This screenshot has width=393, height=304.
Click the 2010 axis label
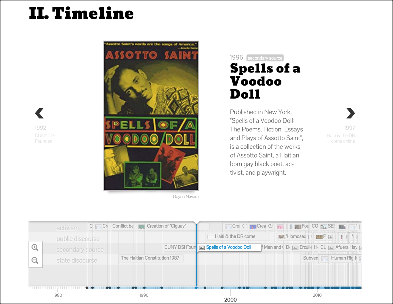317,295
